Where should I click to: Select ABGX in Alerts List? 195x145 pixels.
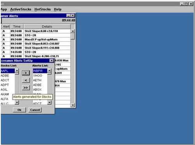[x=40, y=90]
